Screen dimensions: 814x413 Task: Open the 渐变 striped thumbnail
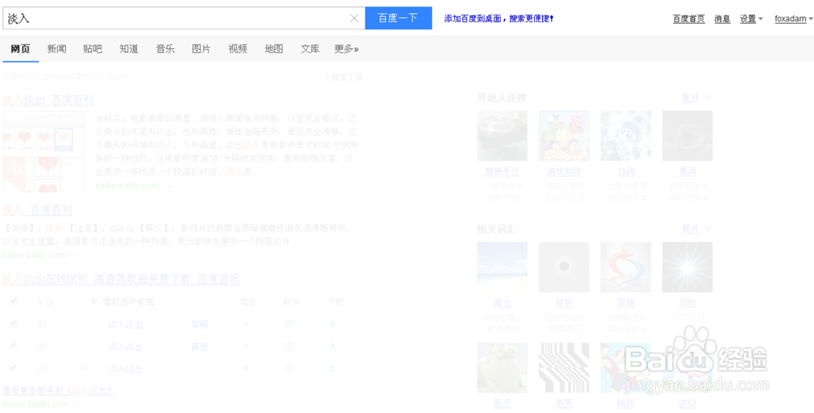coord(564,367)
